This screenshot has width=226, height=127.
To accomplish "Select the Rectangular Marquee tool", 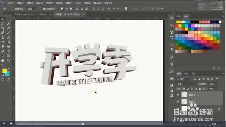I will (x=8, y=19).
